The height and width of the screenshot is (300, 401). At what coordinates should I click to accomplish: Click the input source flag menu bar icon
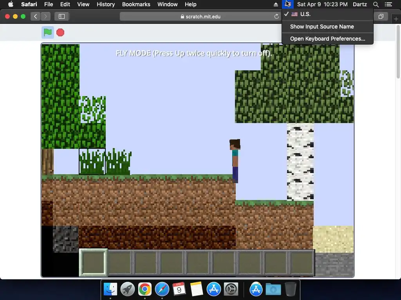[288, 4]
